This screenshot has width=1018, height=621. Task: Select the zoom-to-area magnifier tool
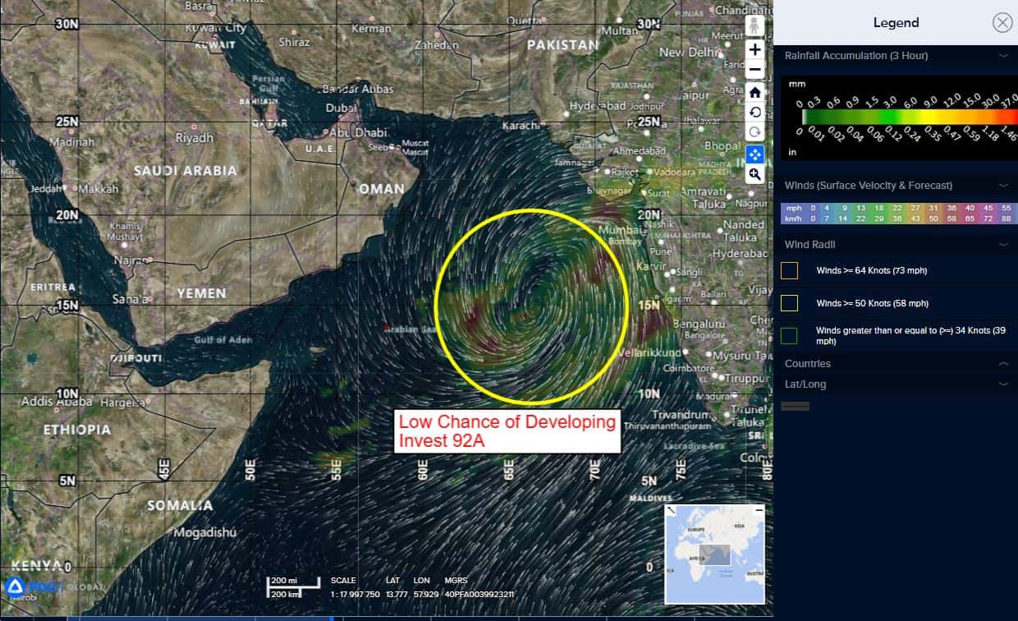755,174
